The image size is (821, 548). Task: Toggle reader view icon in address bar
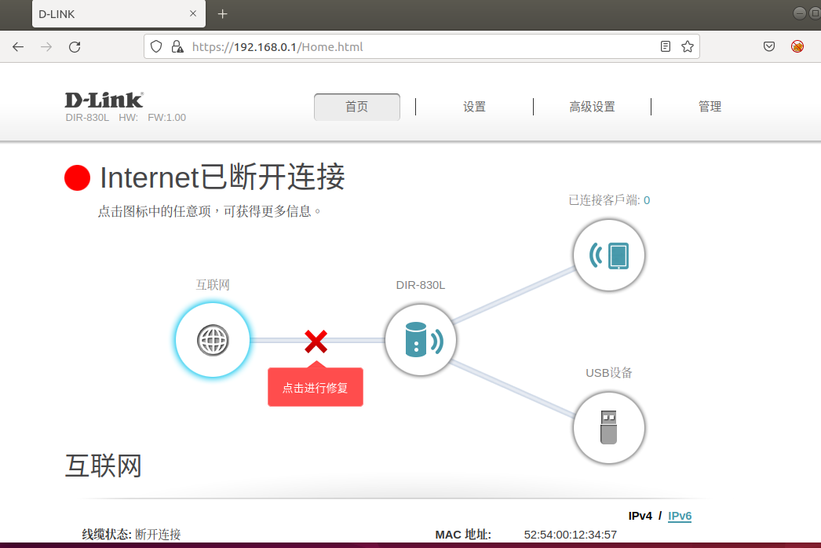[x=666, y=46]
